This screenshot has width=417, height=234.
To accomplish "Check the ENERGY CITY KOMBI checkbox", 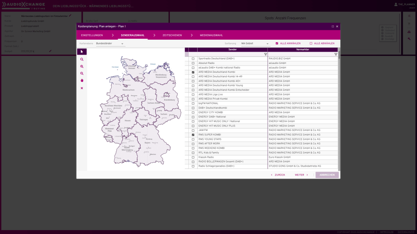I will (193, 113).
